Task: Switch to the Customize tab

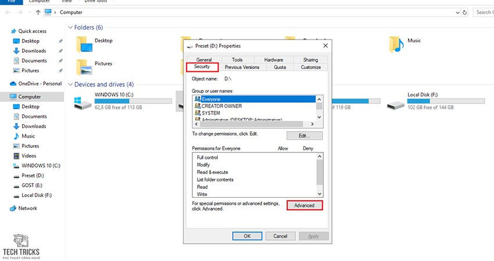Action: (311, 67)
